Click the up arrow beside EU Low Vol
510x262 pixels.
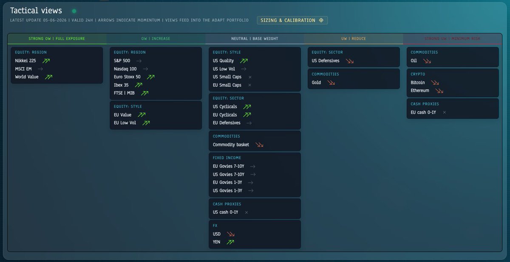tap(146, 123)
